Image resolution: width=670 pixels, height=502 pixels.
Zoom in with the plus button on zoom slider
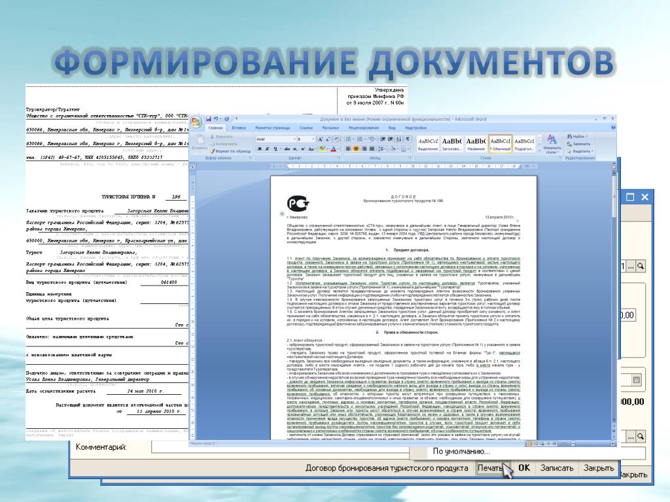click(612, 444)
